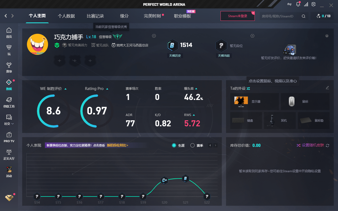The width and height of the screenshot is (338, 211).
Task: Select the 鼠标垫 mousepad peripheral card
Action: pyautogui.click(x=314, y=120)
